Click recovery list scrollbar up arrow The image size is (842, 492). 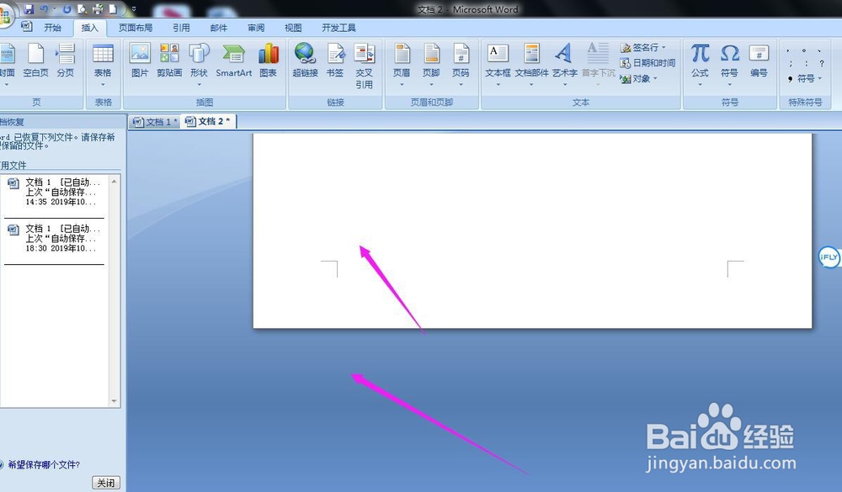coord(114,182)
